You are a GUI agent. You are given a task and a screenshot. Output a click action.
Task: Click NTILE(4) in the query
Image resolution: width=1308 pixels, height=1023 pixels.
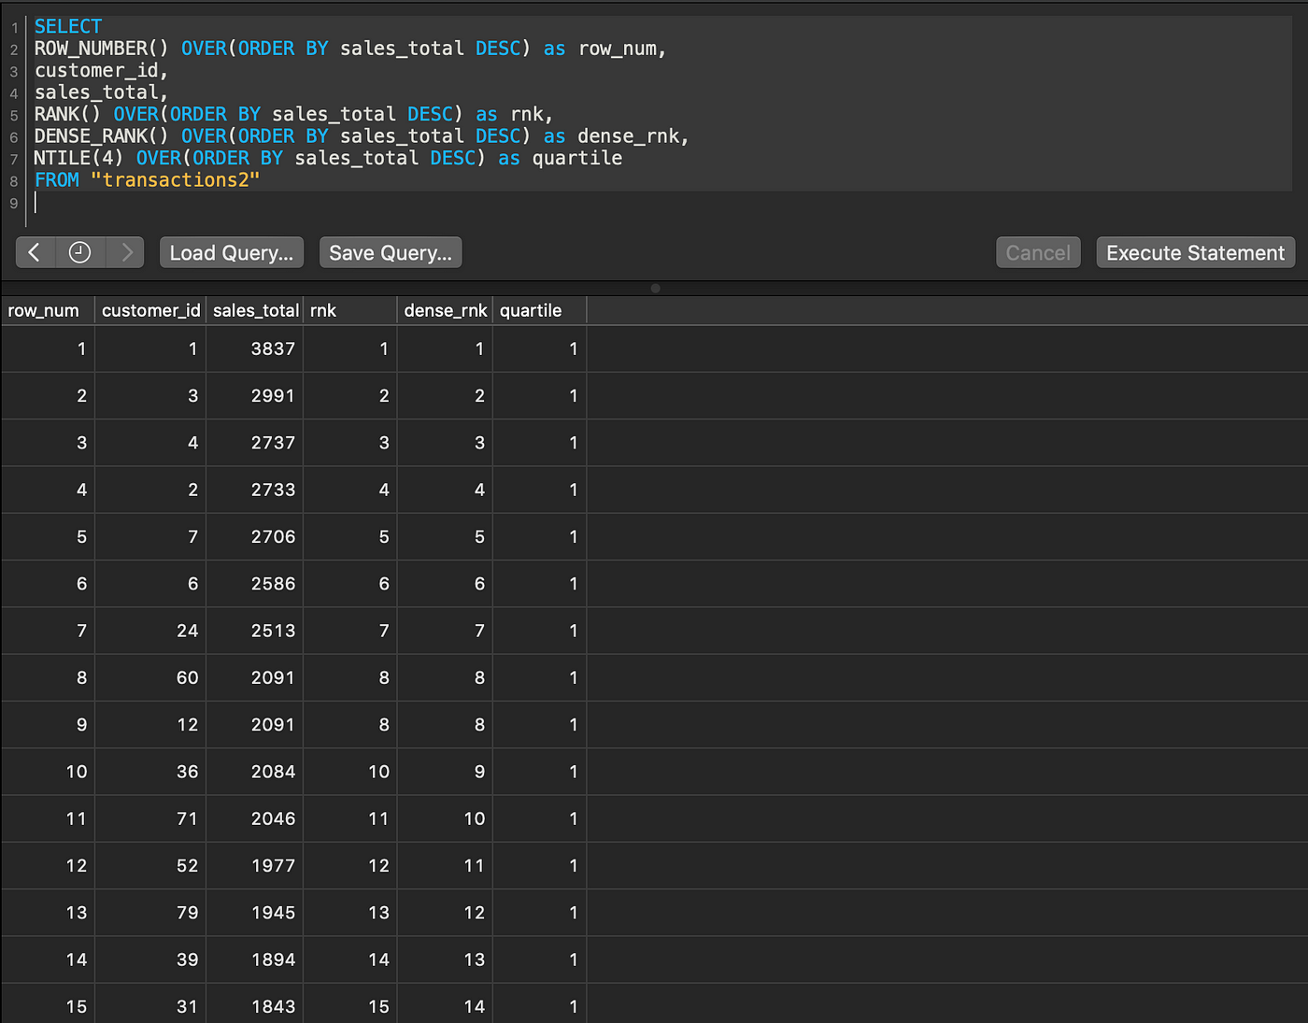78,158
